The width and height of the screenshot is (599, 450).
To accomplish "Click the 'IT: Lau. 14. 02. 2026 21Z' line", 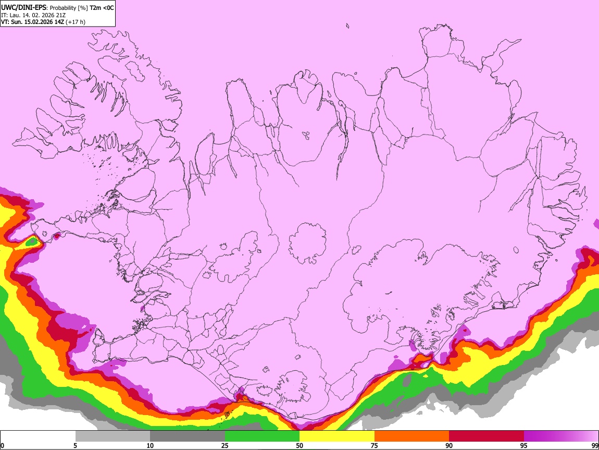I will (33, 15).
